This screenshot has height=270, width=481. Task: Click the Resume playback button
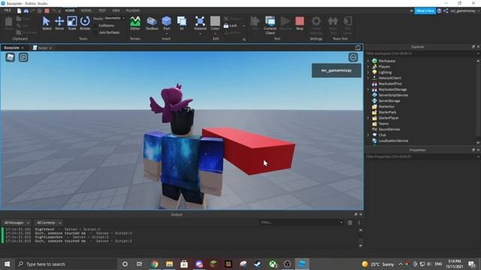point(286,23)
